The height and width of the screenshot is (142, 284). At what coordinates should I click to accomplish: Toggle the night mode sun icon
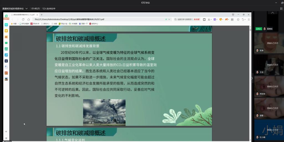(238, 20)
